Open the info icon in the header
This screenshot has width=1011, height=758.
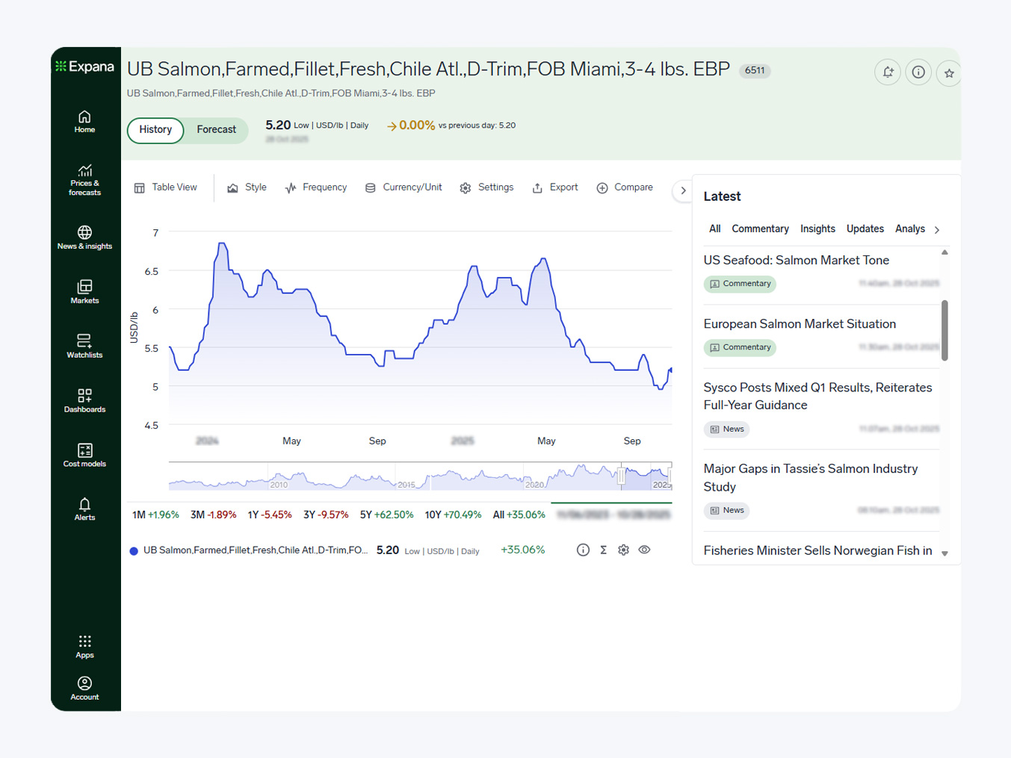918,72
